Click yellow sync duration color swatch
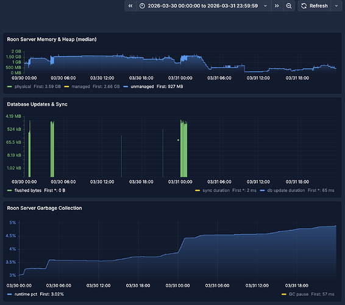Screen dimensions: 345x305 click(197, 190)
